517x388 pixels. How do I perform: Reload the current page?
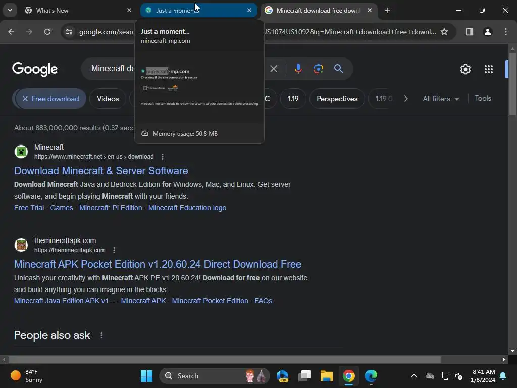47,32
